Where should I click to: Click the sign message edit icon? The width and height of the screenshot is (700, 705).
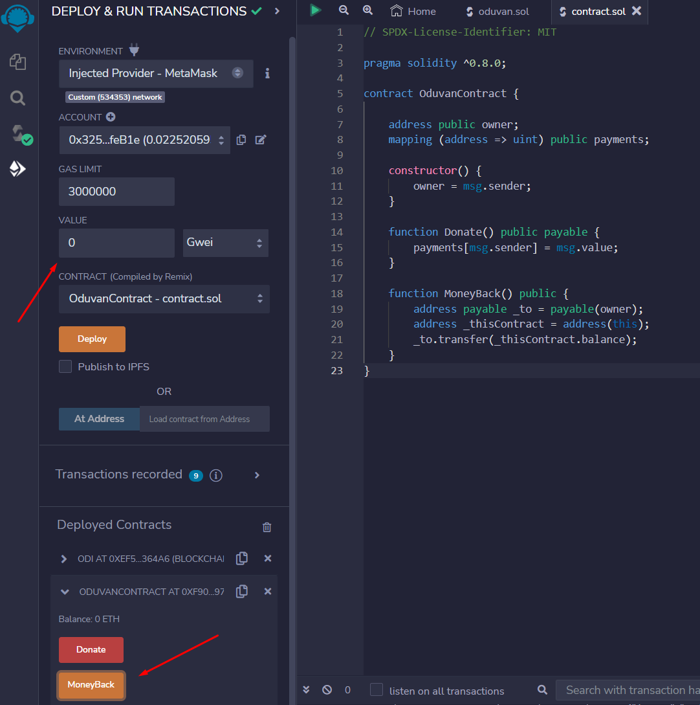261,140
